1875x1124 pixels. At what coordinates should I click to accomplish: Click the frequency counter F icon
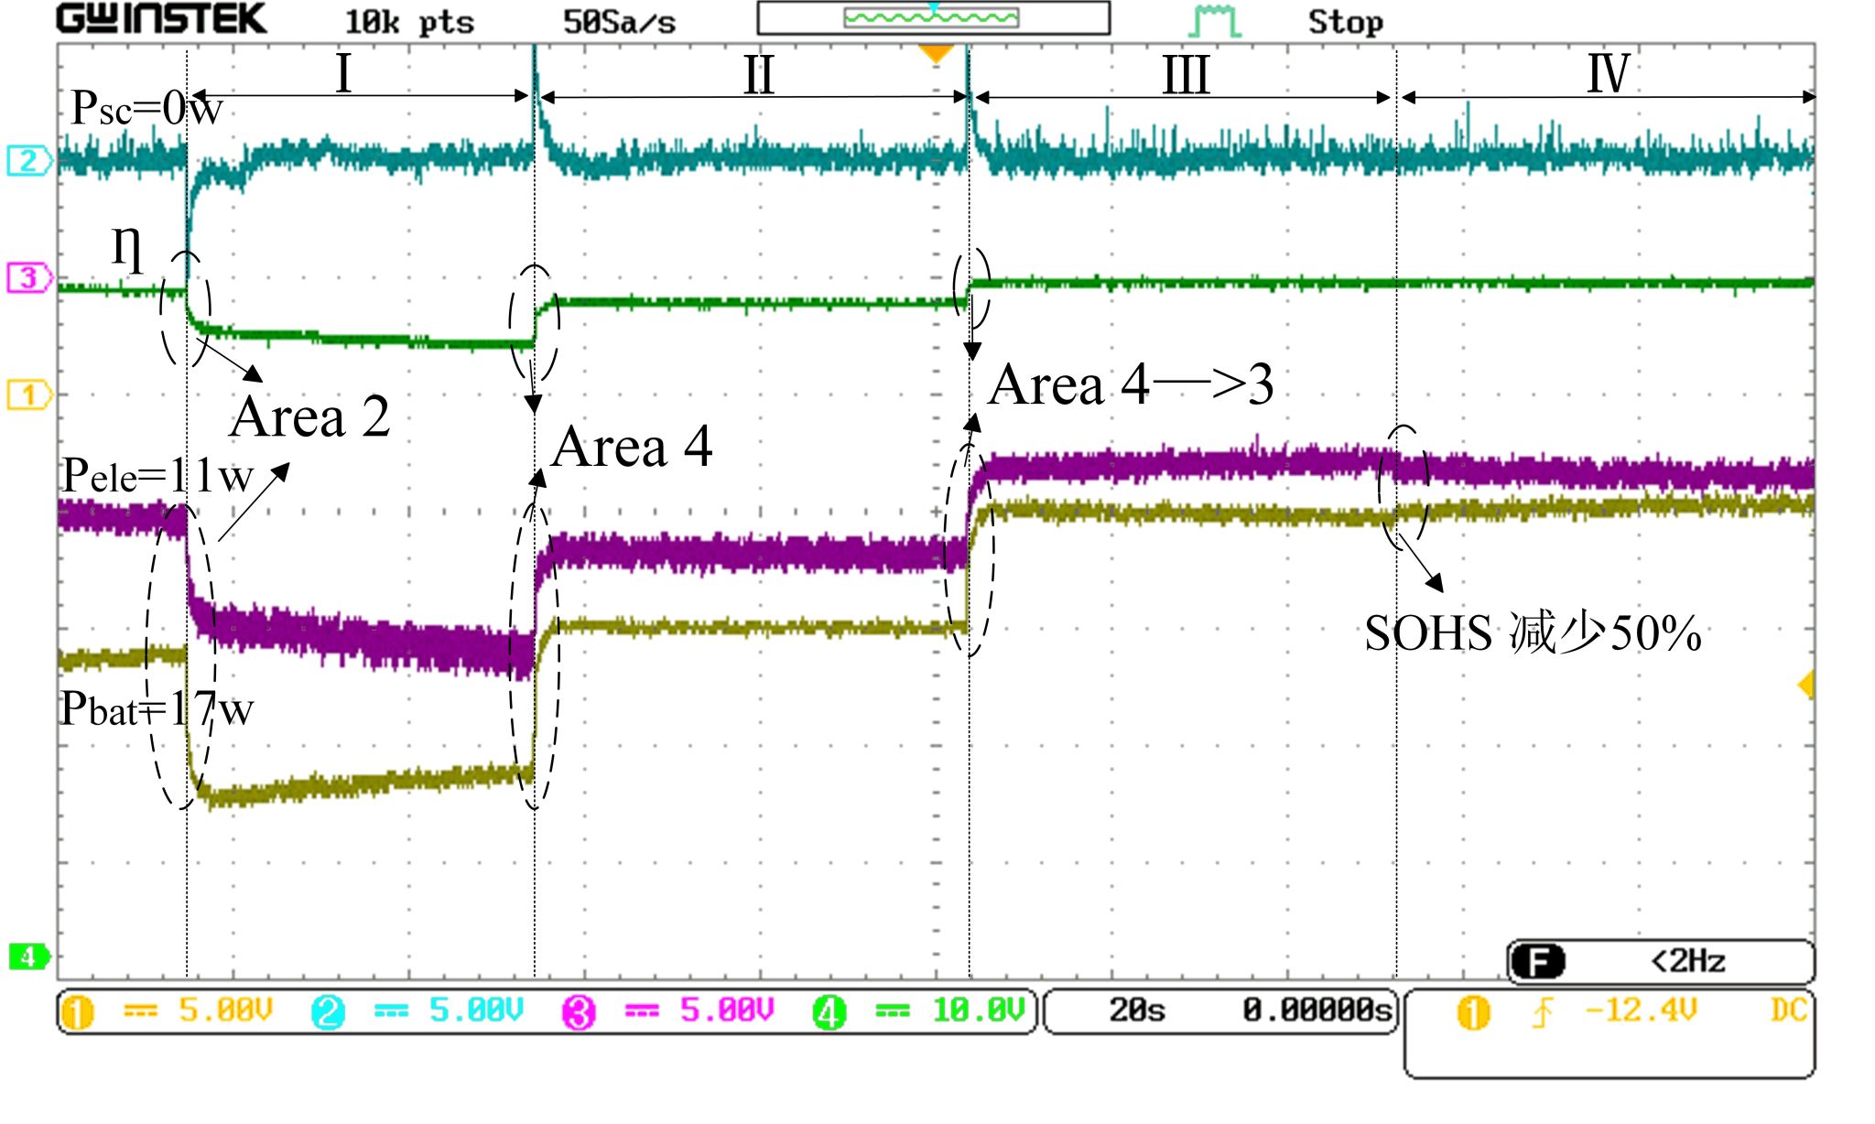pyautogui.click(x=1538, y=962)
